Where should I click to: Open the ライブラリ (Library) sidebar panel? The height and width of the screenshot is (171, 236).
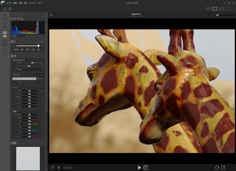pyautogui.click(x=5, y=16)
